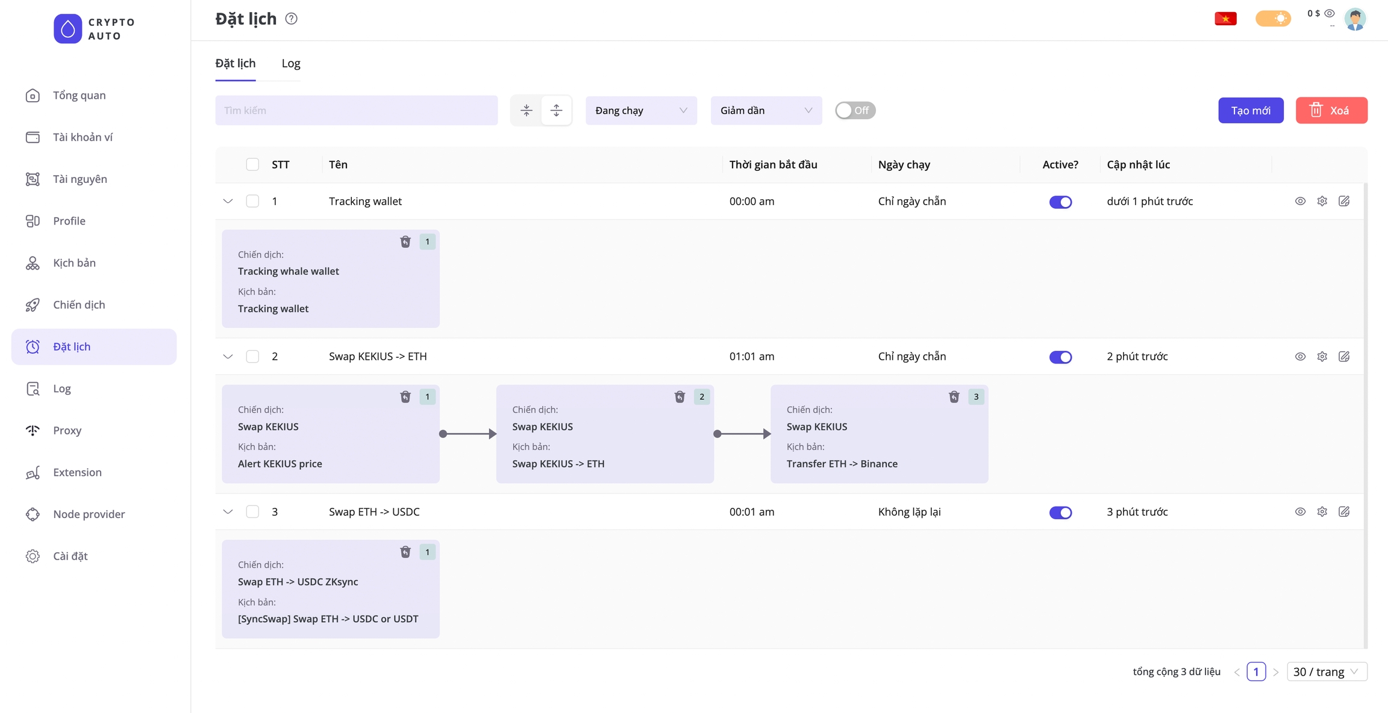Open the user avatar menu
This screenshot has height=713, width=1388.
pos(1355,19)
